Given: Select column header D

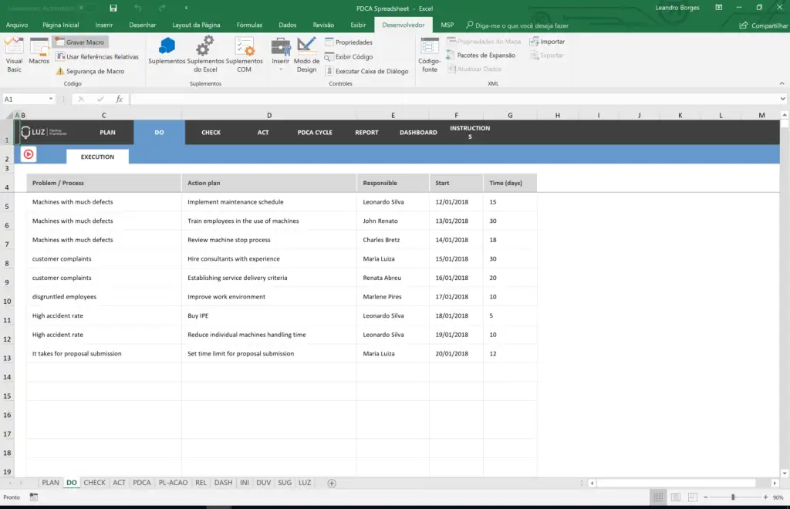Looking at the screenshot, I should coord(269,115).
